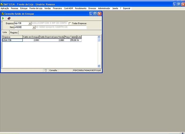This screenshot has width=185, height=134.
Task: Restore down the DM7 LOJA main window
Action: click(179, 4)
